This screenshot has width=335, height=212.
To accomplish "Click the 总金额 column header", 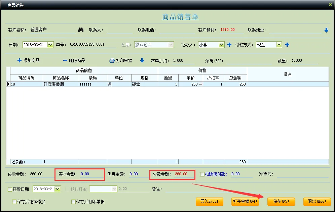I will pyautogui.click(x=235, y=78).
